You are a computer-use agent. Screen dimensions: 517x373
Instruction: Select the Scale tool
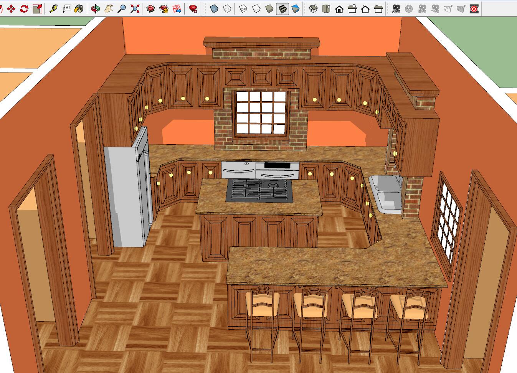click(37, 8)
